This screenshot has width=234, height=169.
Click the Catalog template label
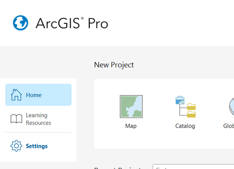[185, 126]
